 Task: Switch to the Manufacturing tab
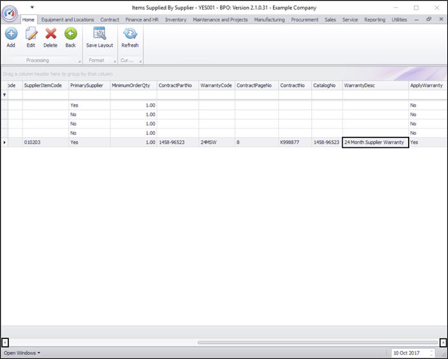[x=269, y=20]
